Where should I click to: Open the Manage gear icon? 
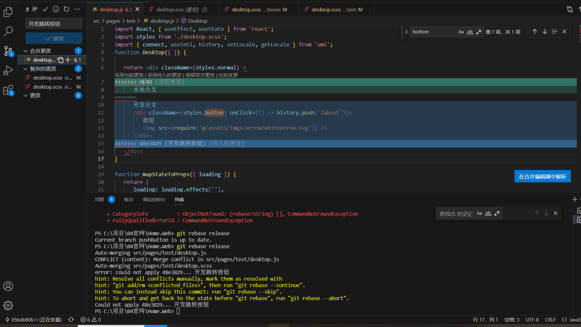[8, 305]
